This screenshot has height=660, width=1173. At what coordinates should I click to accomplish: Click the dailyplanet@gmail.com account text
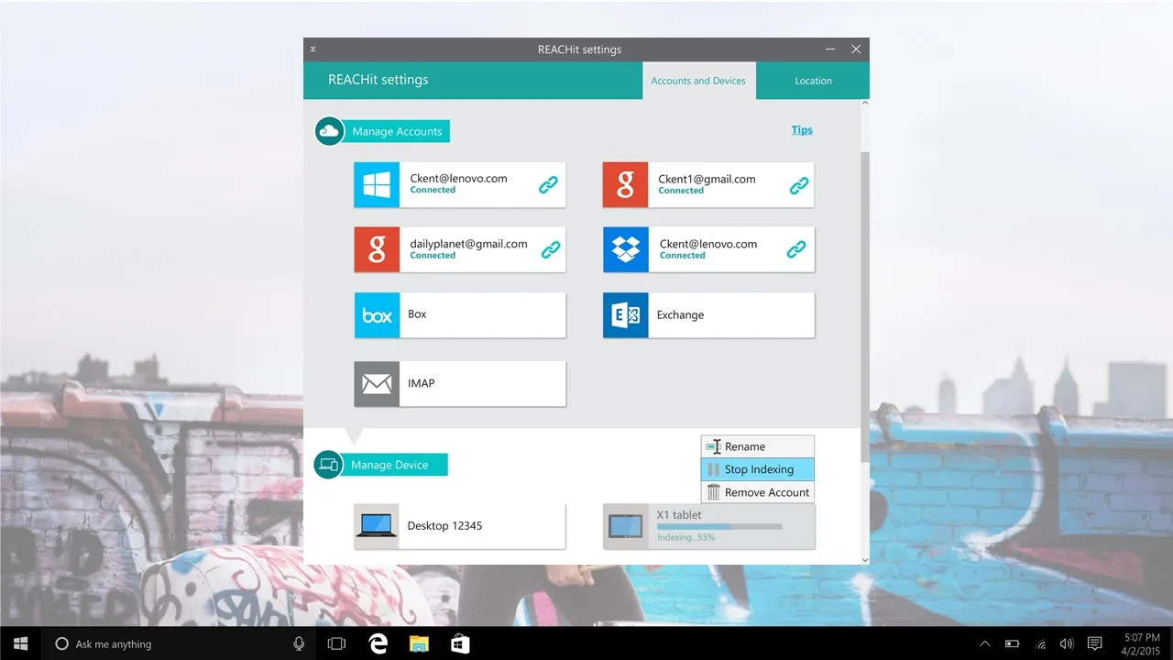[x=468, y=244]
